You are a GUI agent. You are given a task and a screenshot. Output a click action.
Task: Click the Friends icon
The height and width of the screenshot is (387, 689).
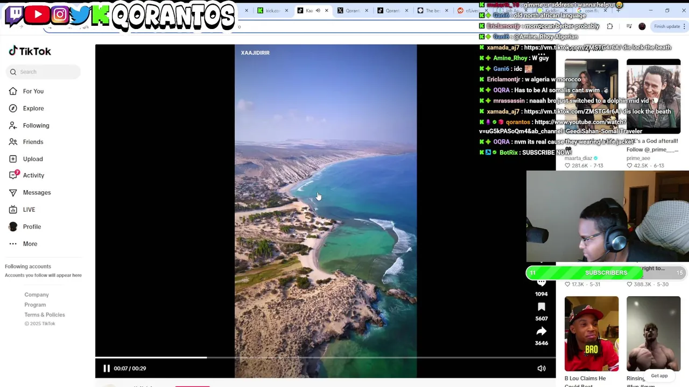tap(13, 142)
